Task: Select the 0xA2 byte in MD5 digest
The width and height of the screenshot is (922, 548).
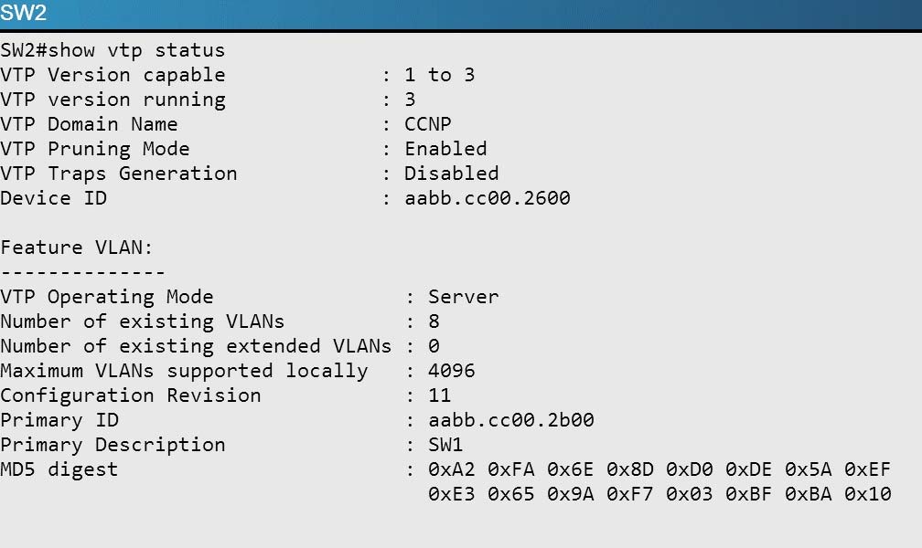Action: point(452,469)
